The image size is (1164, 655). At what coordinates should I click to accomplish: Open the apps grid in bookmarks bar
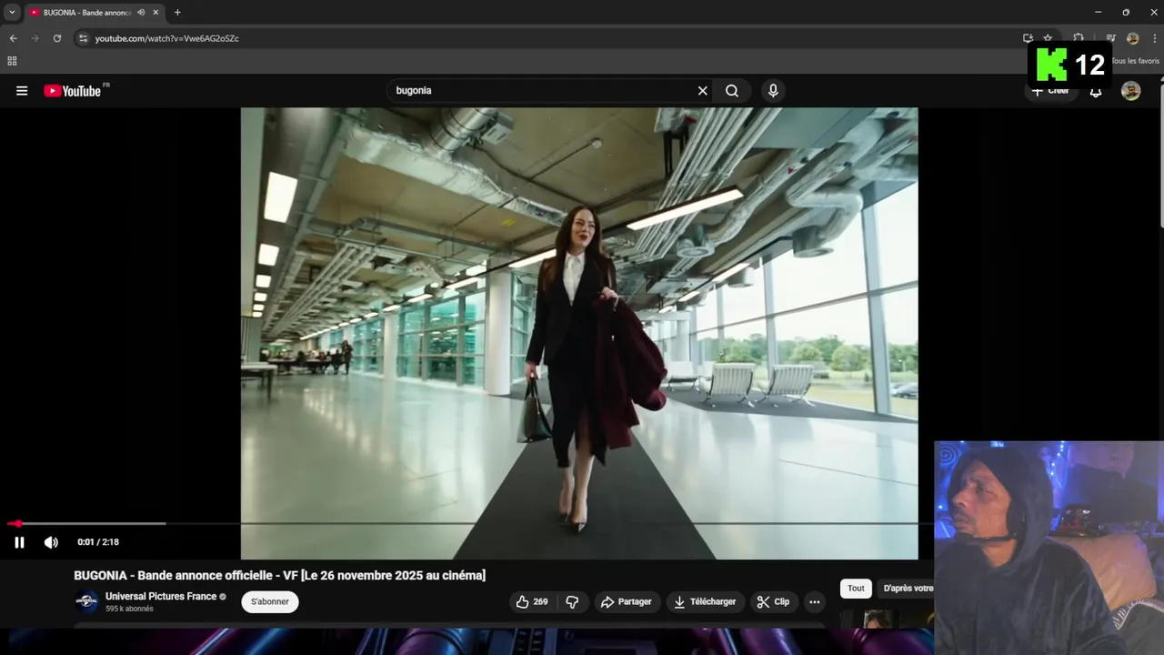point(12,61)
